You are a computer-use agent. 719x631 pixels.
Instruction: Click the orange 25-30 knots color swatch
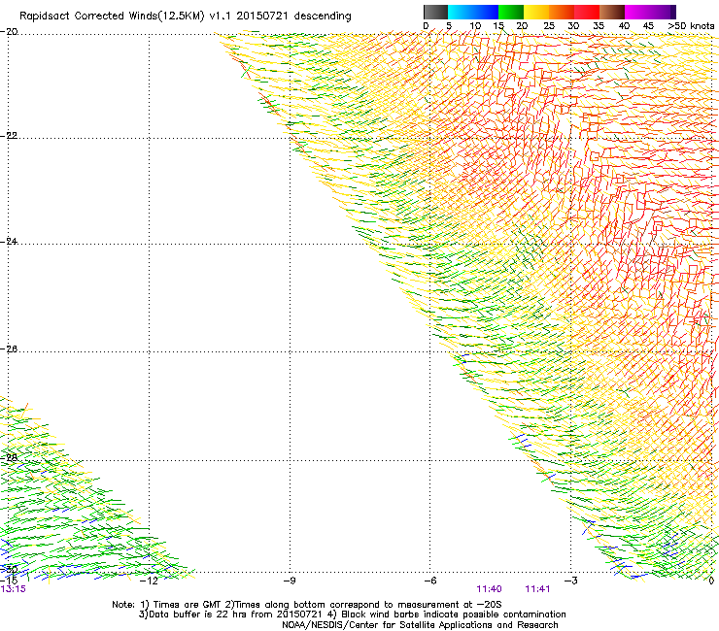562,12
